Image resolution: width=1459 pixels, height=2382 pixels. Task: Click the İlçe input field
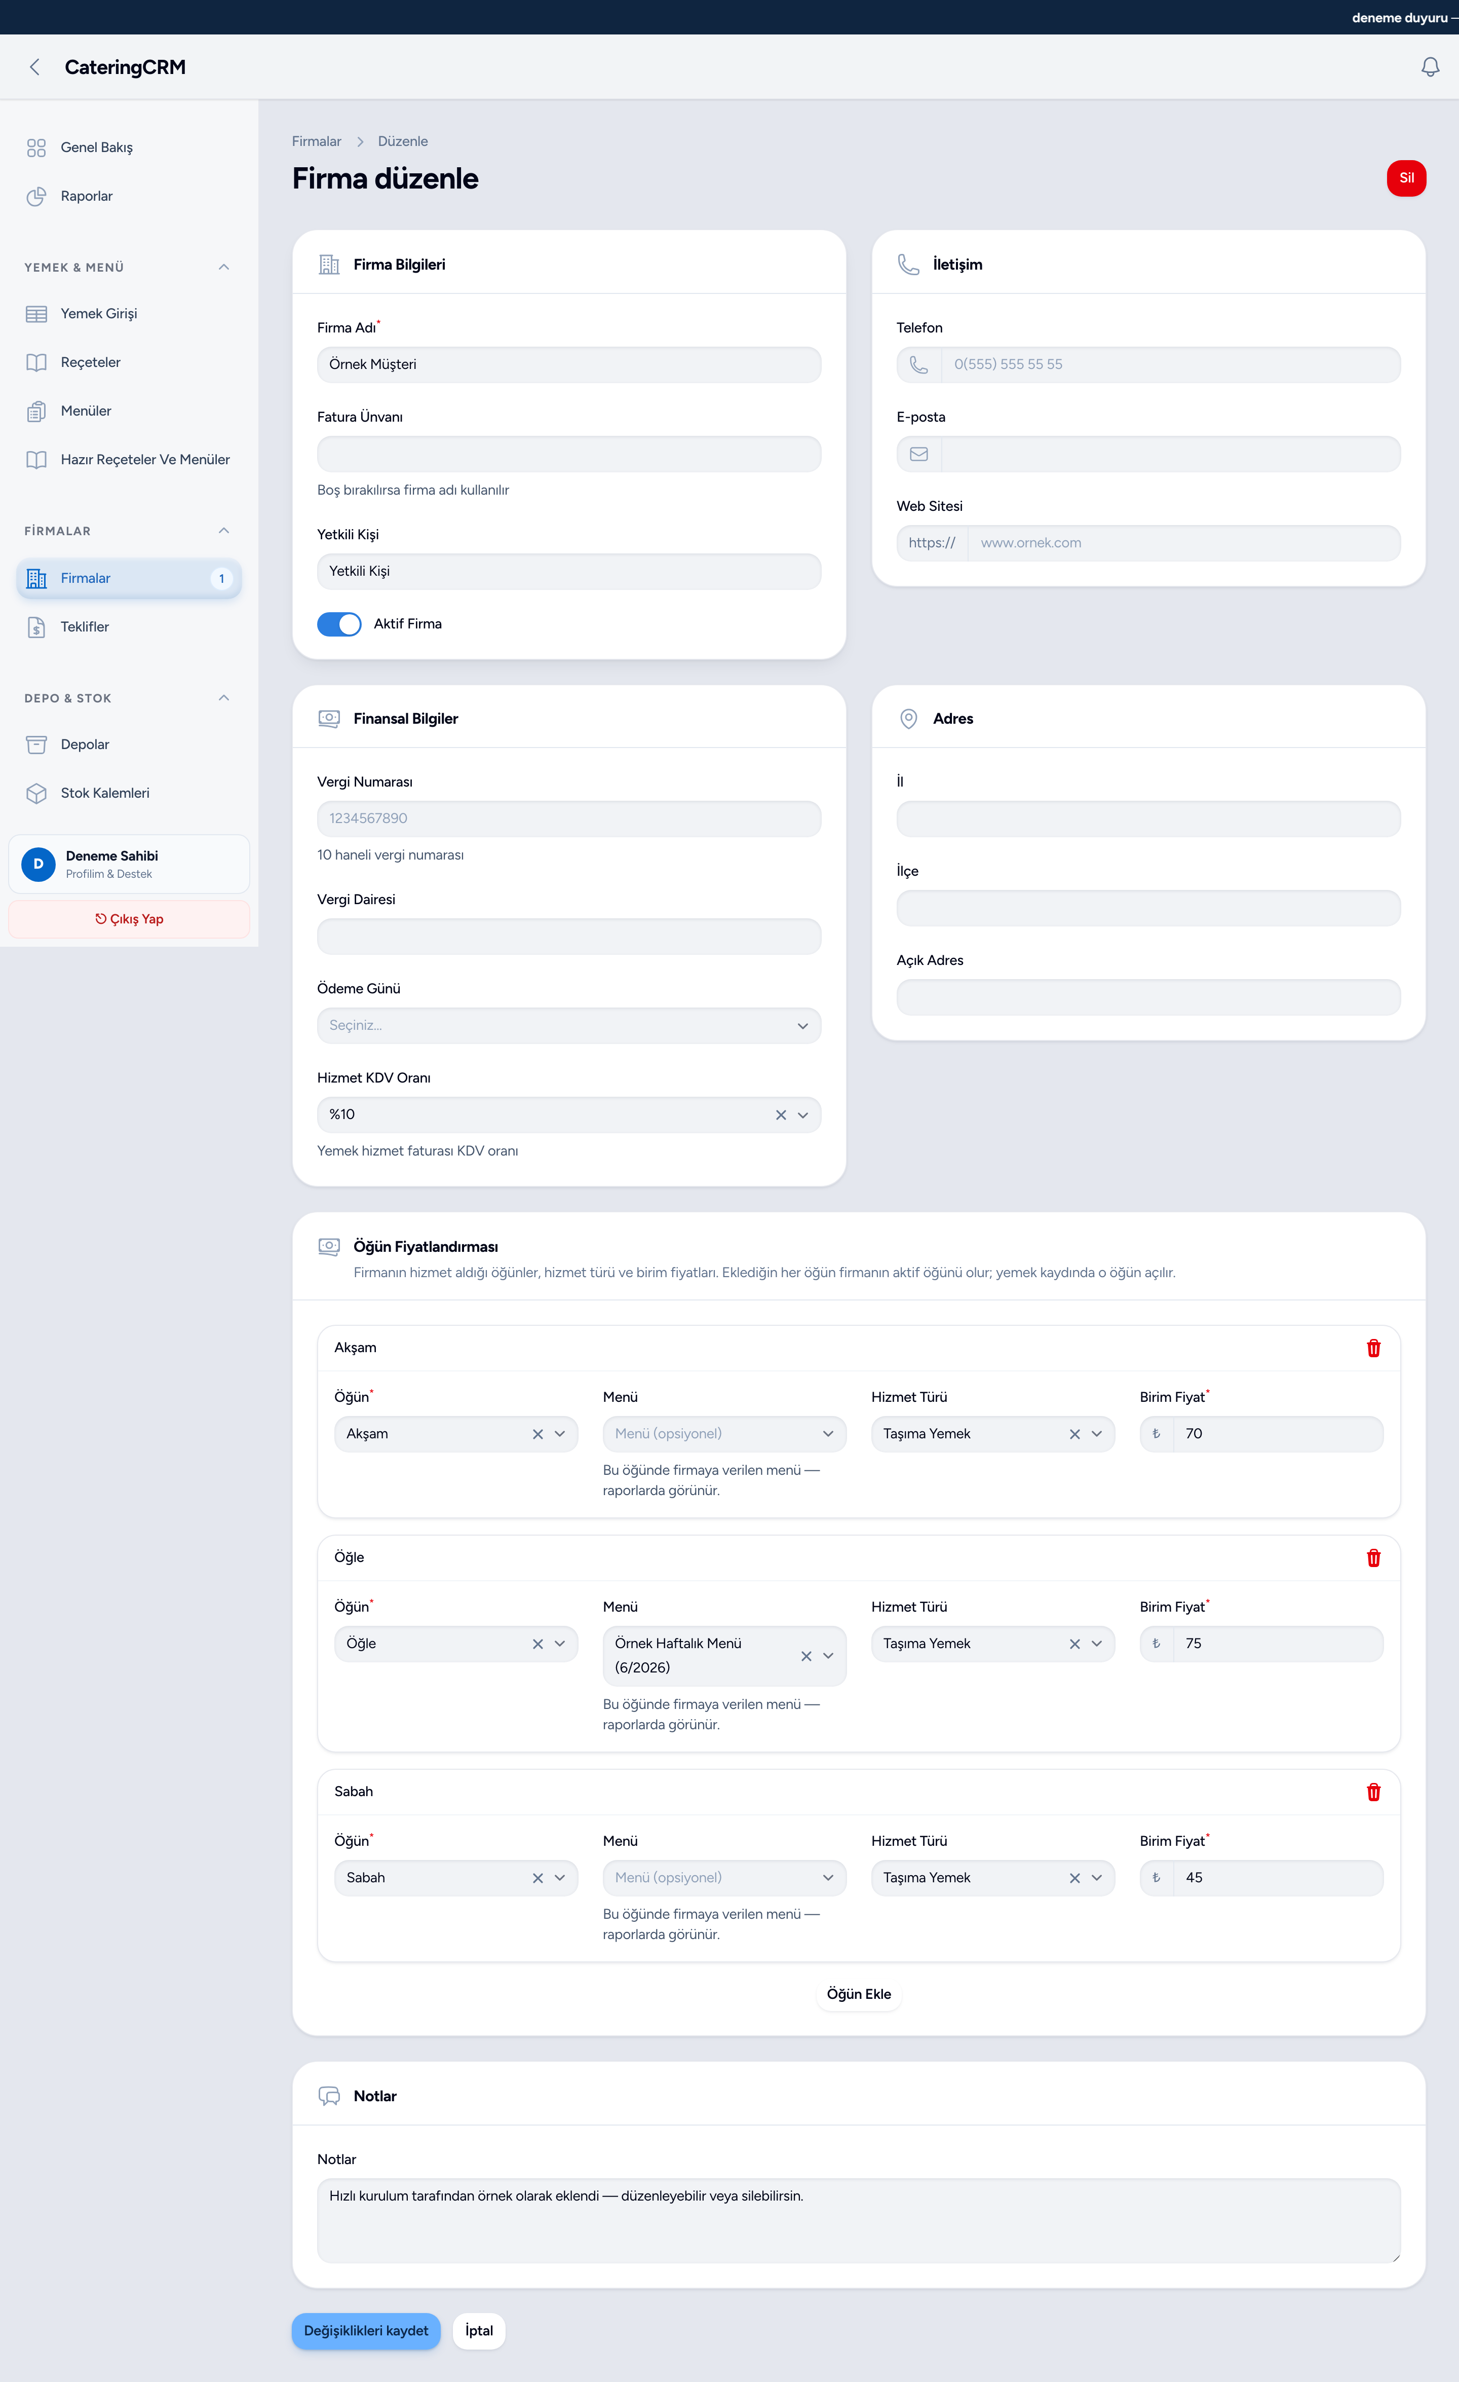pos(1149,908)
